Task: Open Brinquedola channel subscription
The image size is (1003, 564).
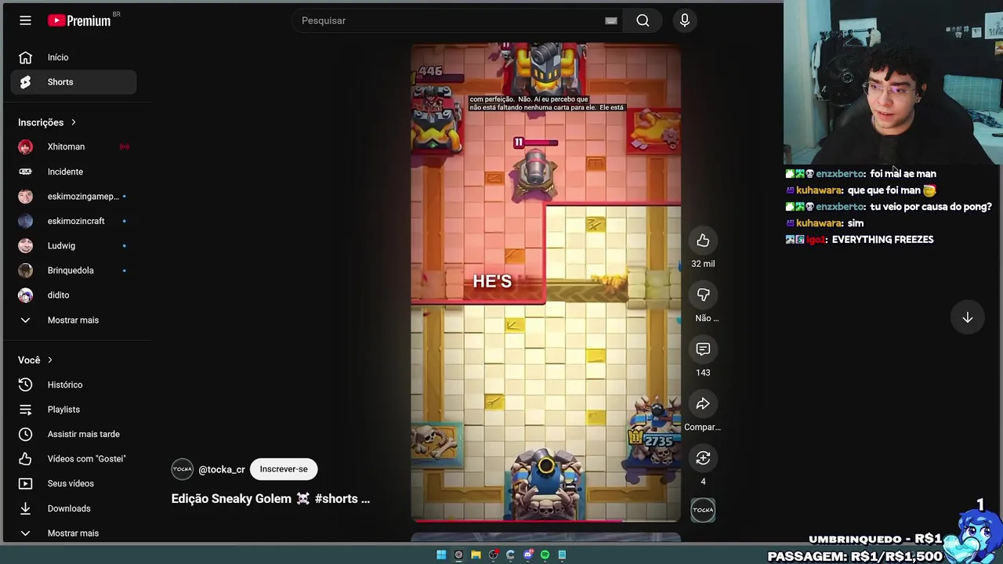Action: click(x=74, y=270)
